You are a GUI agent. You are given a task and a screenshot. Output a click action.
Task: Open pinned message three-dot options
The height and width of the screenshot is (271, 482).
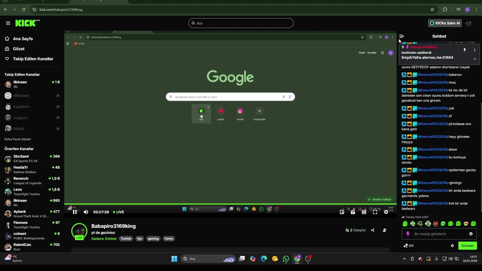pyautogui.click(x=474, y=50)
